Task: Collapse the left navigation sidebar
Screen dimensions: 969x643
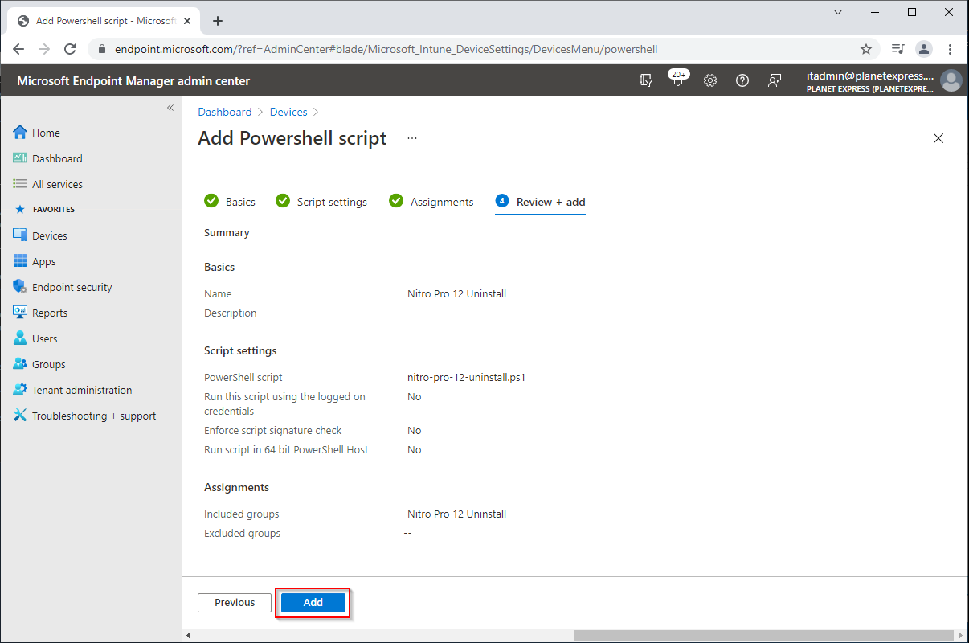Action: pyautogui.click(x=170, y=108)
